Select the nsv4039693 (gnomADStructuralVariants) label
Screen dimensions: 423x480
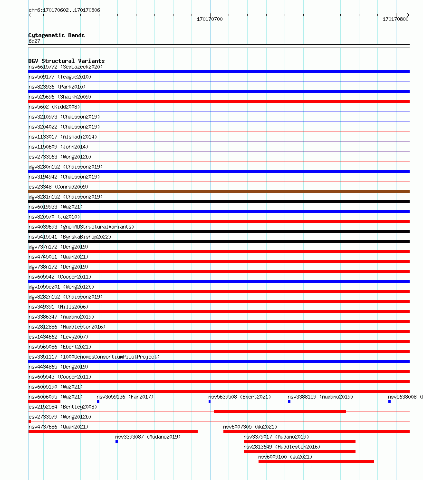(81, 227)
